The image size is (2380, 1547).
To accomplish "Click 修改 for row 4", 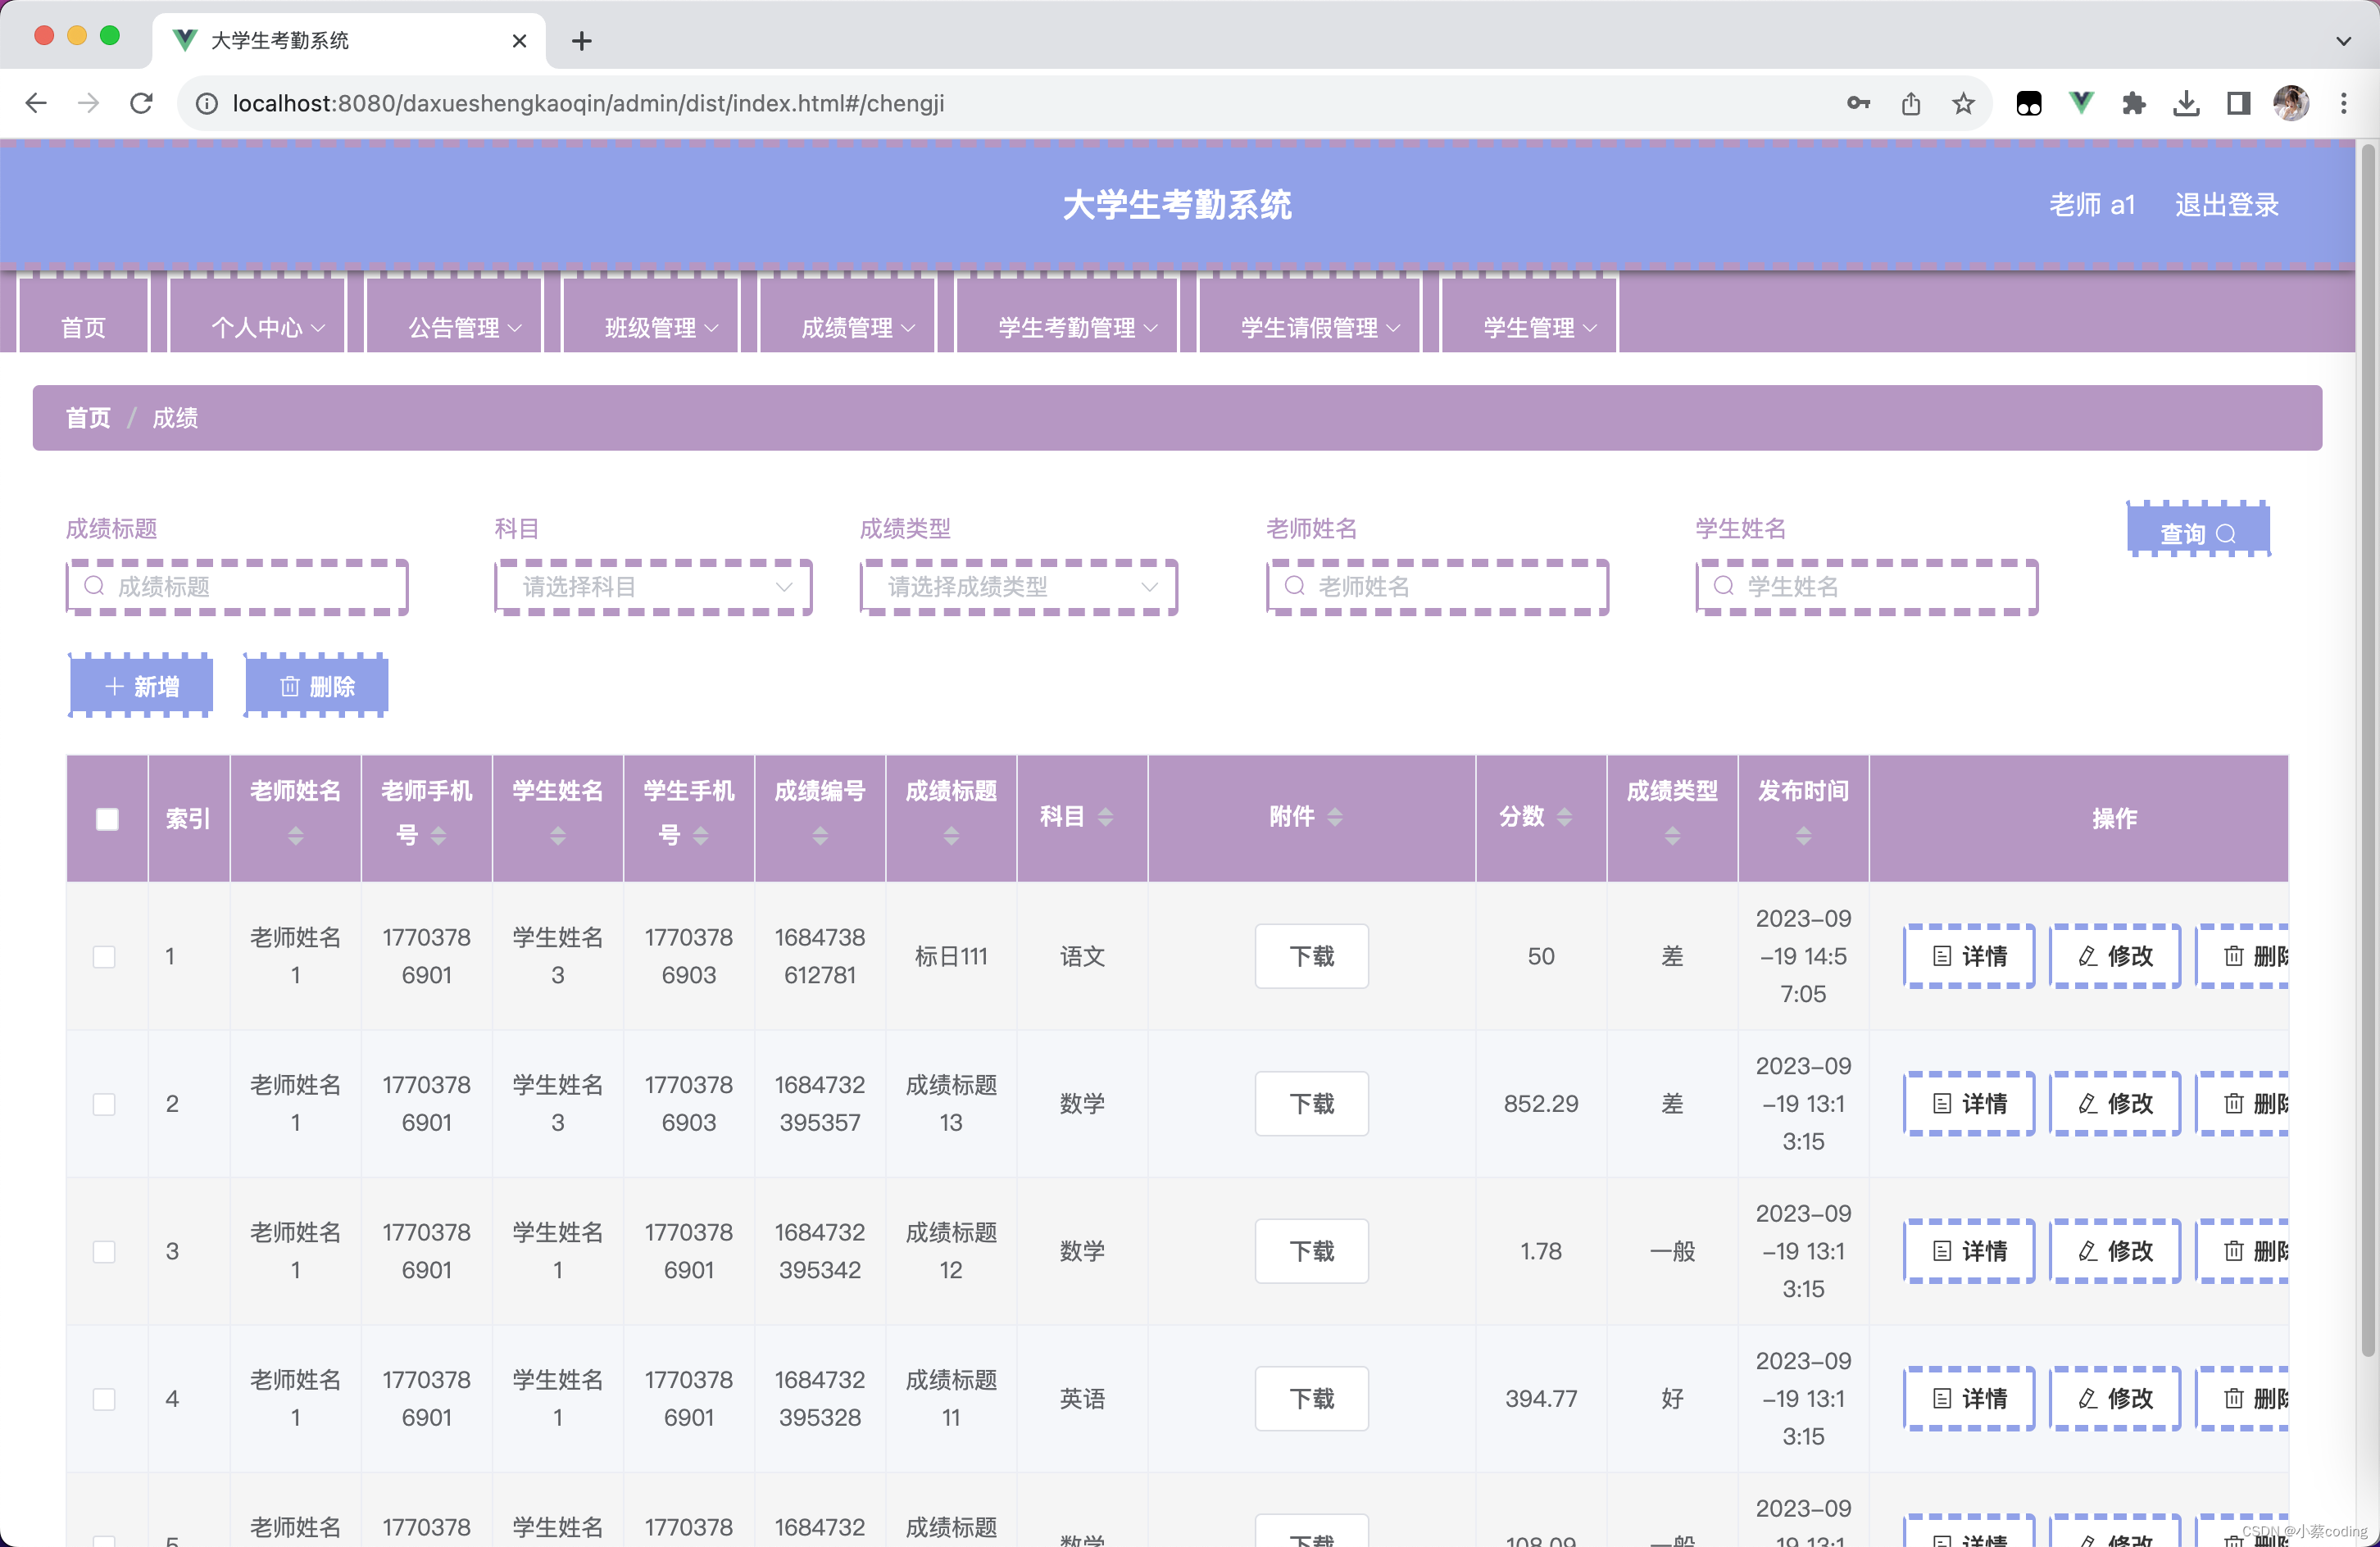I will pos(2115,1398).
